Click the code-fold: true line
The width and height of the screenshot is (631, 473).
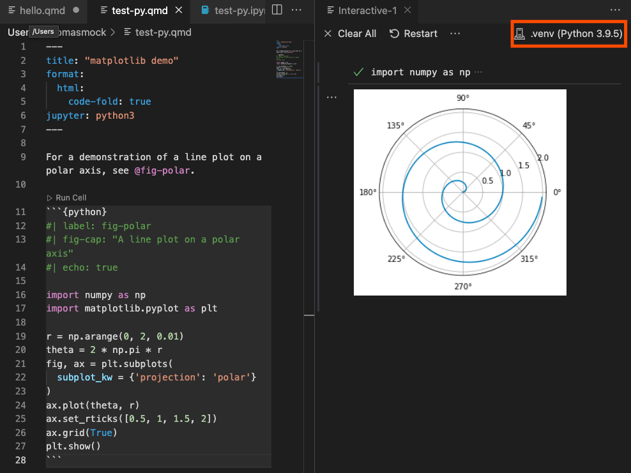coord(109,101)
